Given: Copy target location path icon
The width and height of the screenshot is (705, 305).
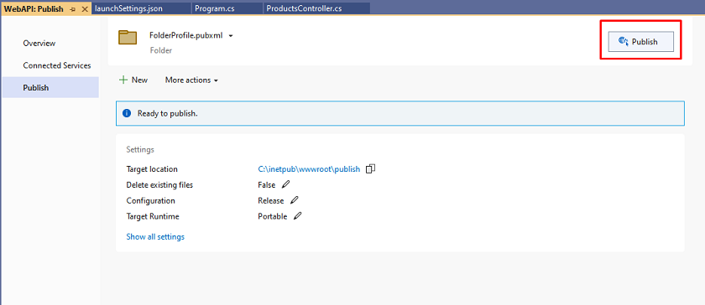Looking at the screenshot, I should (370, 169).
